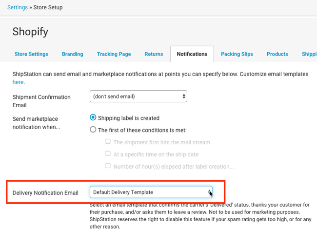Open the Settings breadcrumb link
This screenshot has height=230, width=317.
pos(18,7)
